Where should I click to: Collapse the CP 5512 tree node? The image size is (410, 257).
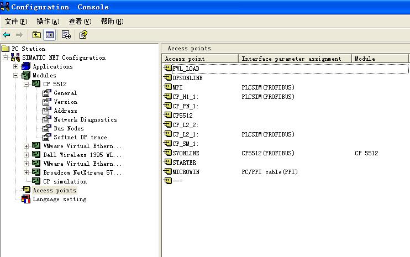[26, 84]
